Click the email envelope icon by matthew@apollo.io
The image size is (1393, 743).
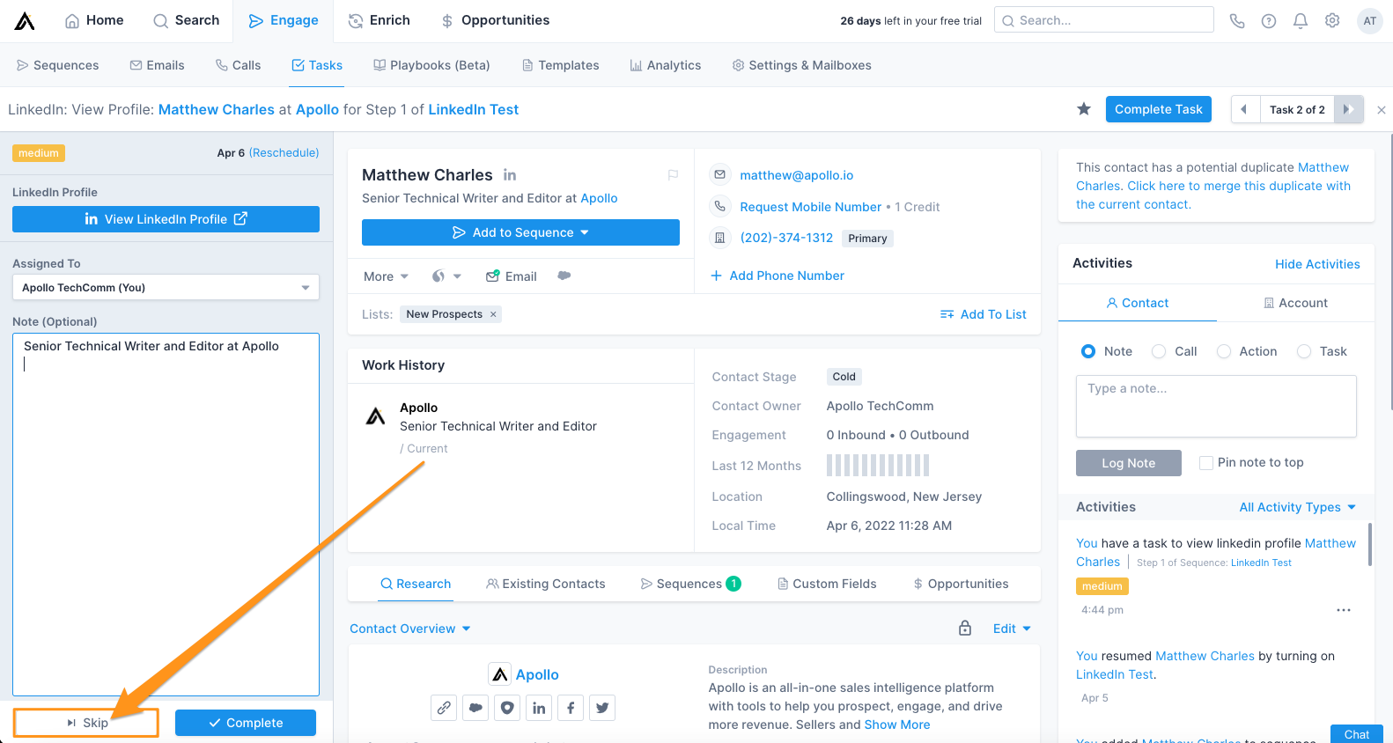[x=720, y=174]
